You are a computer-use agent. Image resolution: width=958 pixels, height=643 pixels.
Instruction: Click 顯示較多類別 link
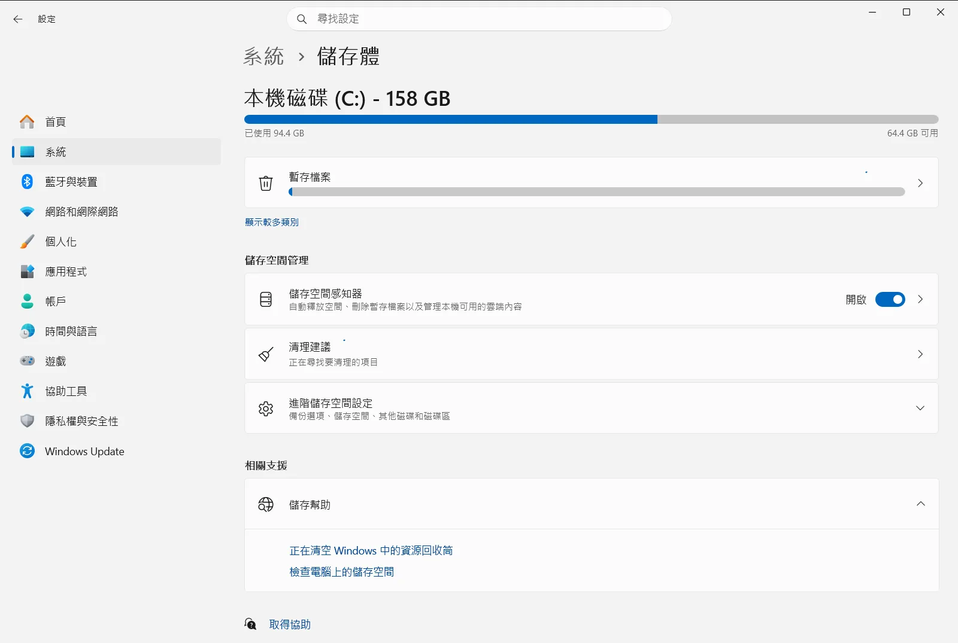tap(272, 223)
